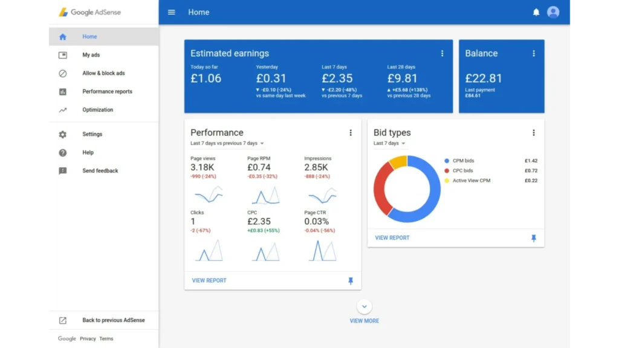Pin the Bid types card
The height and width of the screenshot is (348, 619).
point(534,238)
